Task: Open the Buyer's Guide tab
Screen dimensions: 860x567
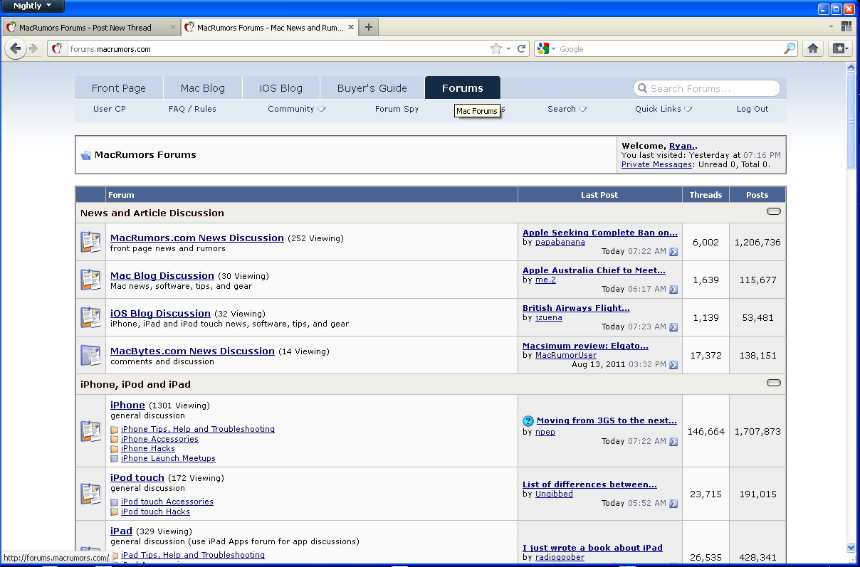Action: pos(372,88)
